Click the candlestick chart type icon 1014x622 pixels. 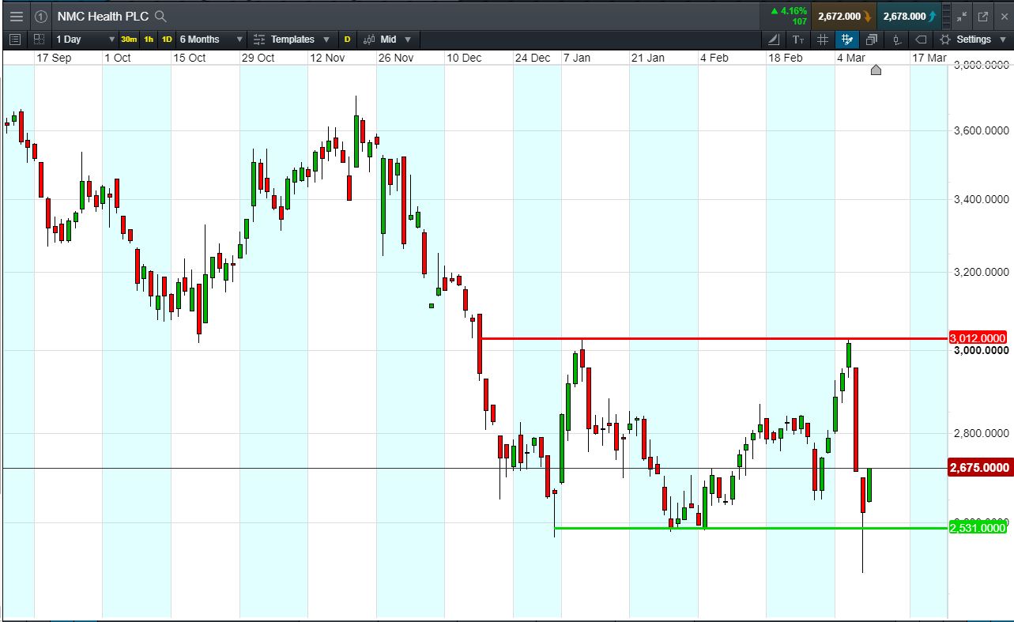coord(369,40)
